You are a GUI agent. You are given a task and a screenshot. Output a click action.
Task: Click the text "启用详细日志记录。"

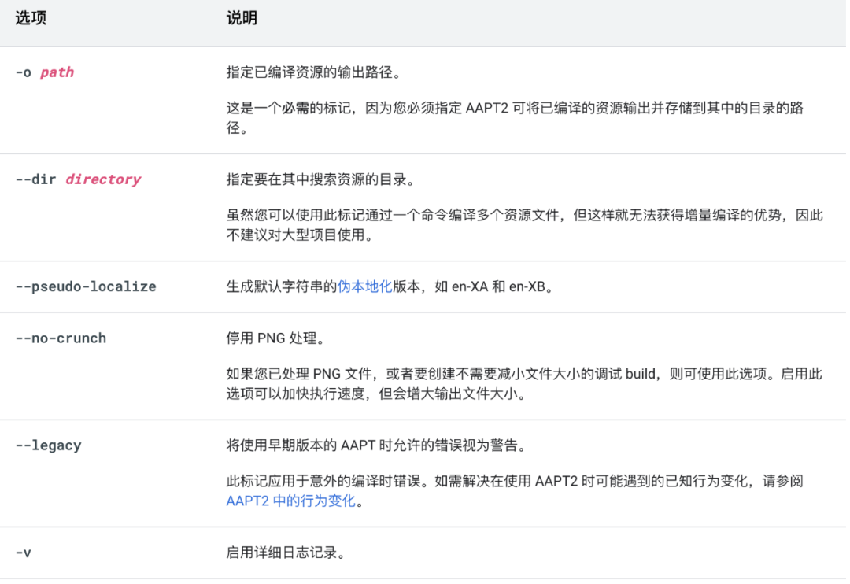(x=286, y=553)
